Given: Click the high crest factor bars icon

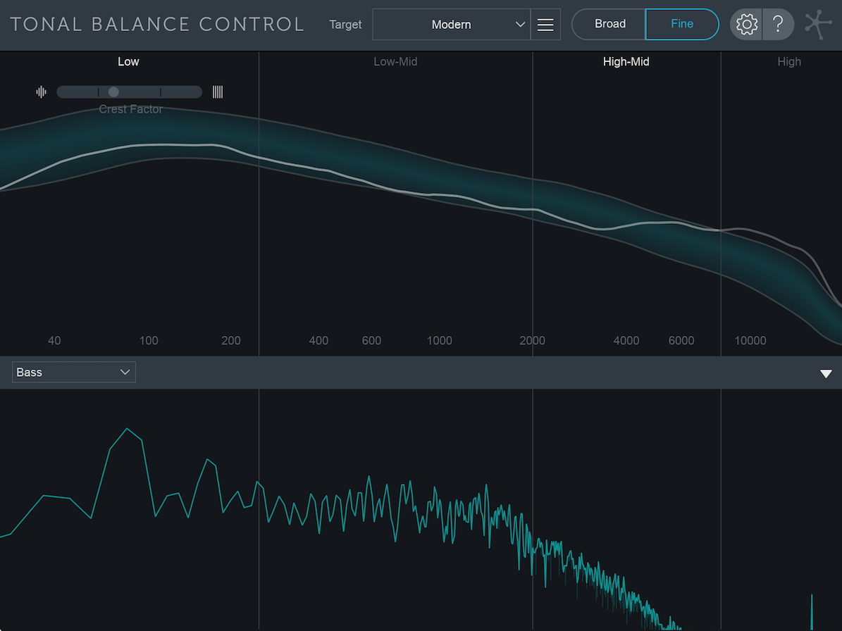Looking at the screenshot, I should click(x=218, y=92).
